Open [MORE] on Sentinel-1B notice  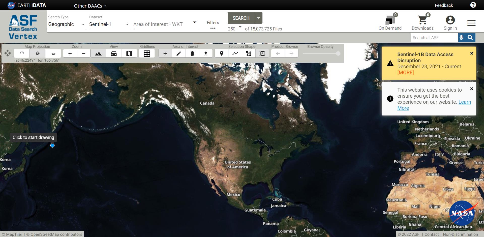[405, 72]
